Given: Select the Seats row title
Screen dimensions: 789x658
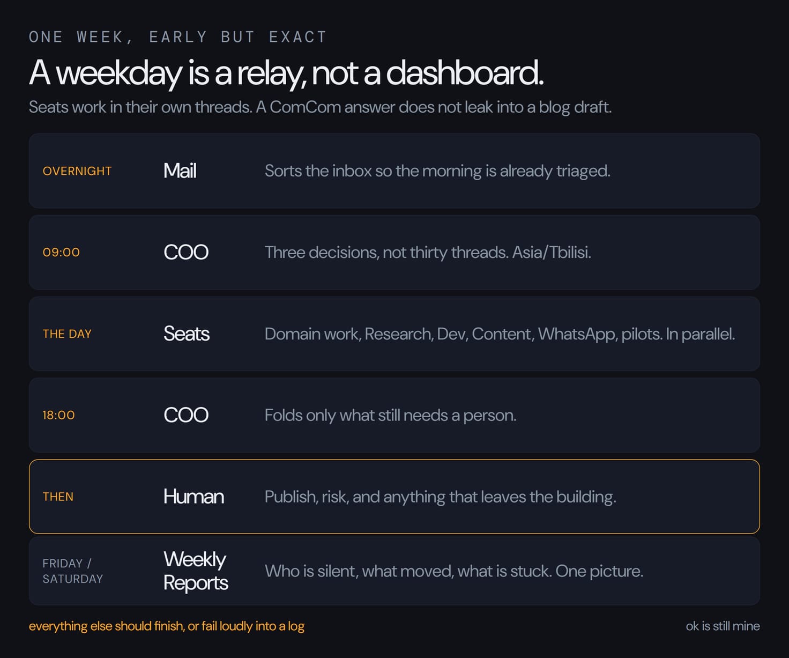Looking at the screenshot, I should tap(187, 334).
